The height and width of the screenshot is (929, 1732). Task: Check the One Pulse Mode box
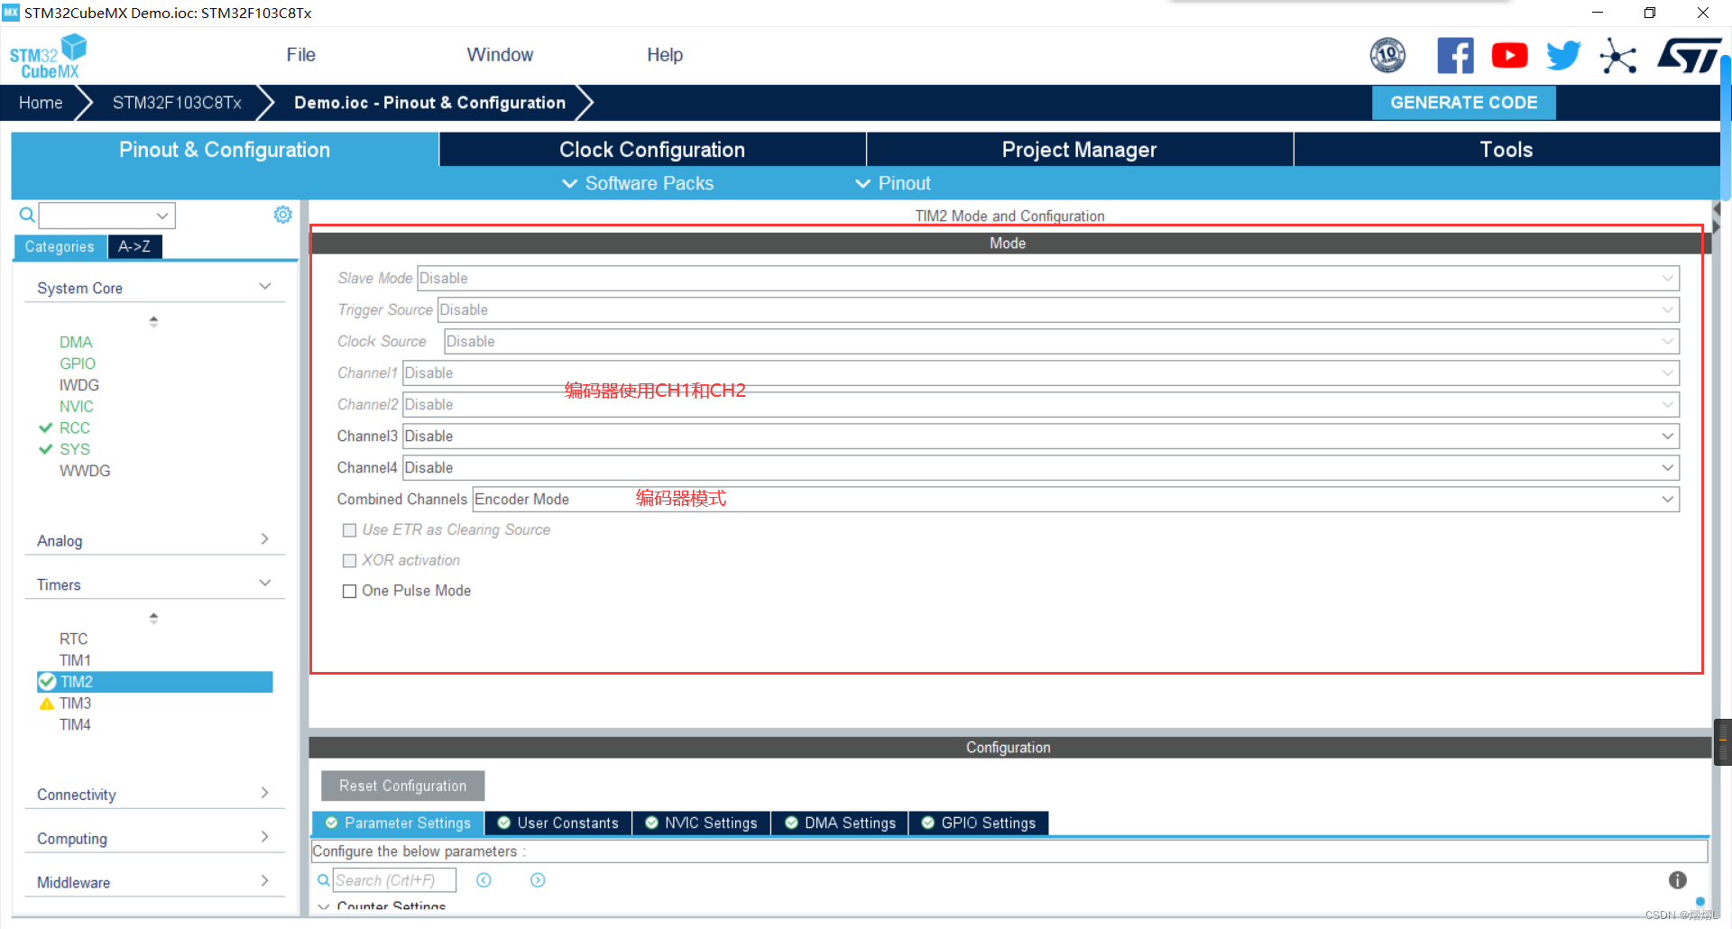click(x=349, y=592)
